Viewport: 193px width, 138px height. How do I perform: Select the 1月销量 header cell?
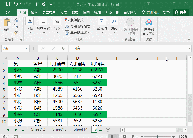57,63
